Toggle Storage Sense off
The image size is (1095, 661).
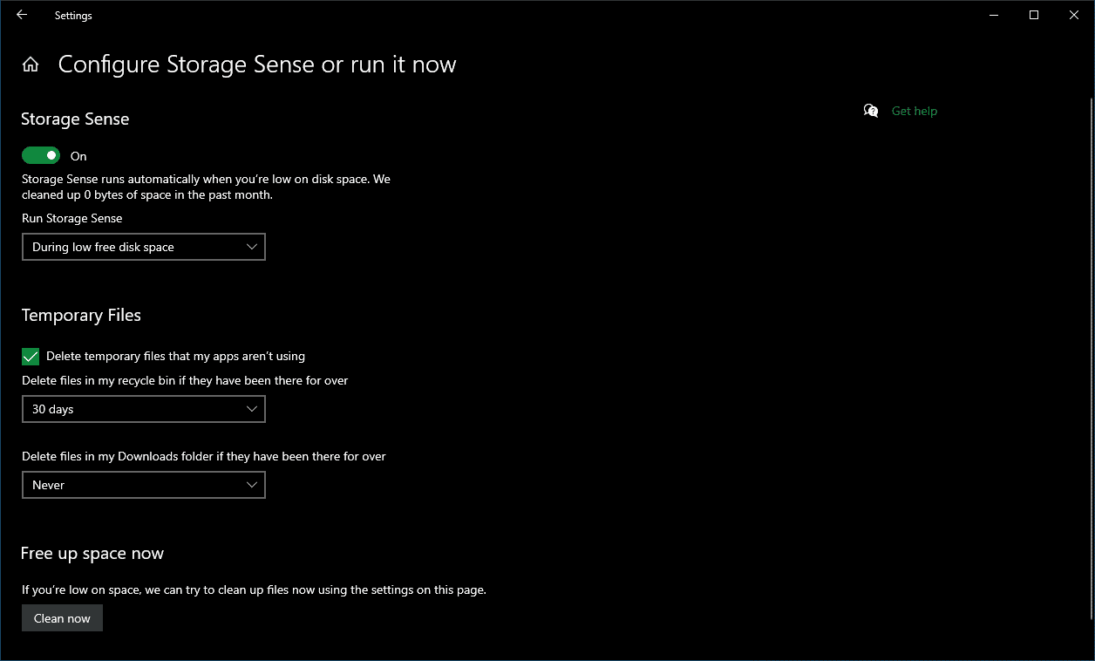(x=40, y=154)
